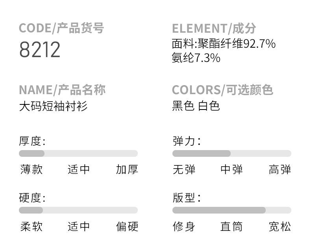This screenshot has width=311, height=249.
Task: Select the 薄款 thickness label
Action: [31, 169]
